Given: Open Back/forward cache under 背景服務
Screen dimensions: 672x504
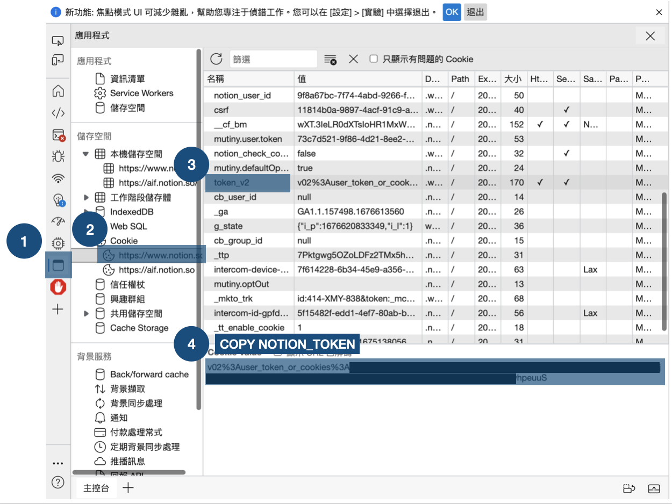Looking at the screenshot, I should [x=149, y=374].
